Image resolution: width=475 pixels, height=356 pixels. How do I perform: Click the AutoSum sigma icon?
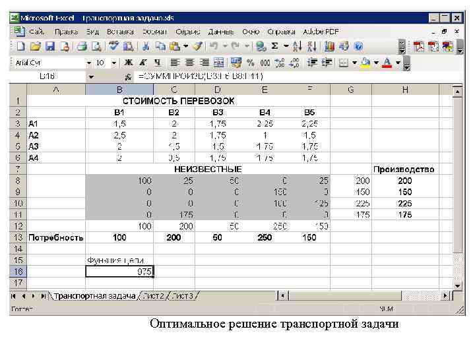tap(274, 46)
